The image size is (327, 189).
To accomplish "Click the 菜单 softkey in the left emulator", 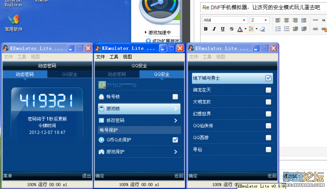I will tap(7, 176).
